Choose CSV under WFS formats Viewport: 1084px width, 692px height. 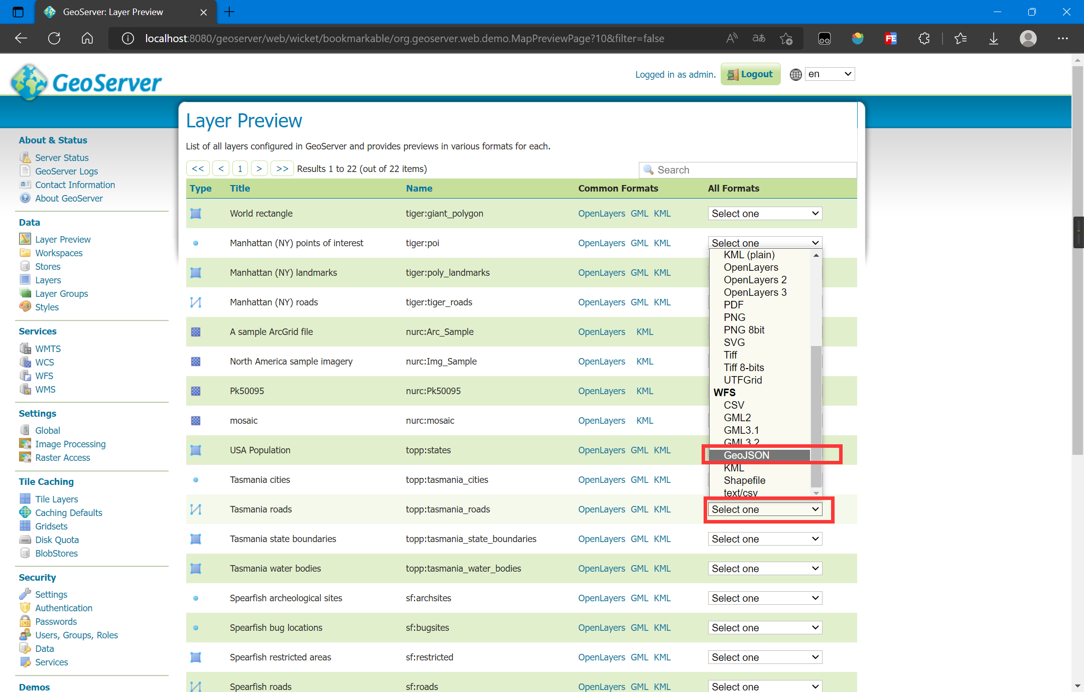tap(760, 405)
